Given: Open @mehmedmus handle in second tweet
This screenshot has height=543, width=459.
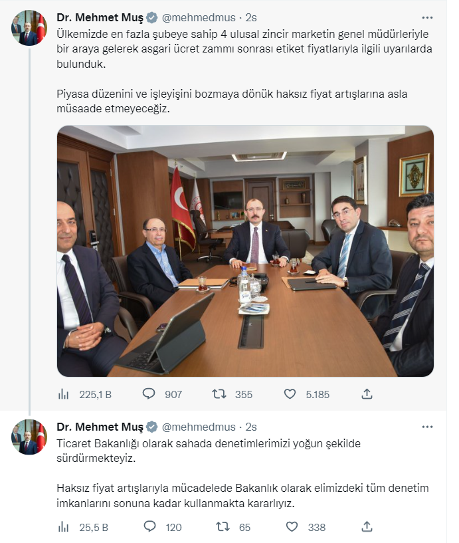Looking at the screenshot, I should click(x=199, y=427).
